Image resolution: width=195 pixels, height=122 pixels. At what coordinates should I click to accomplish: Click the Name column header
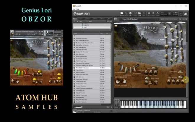click(x=86, y=34)
